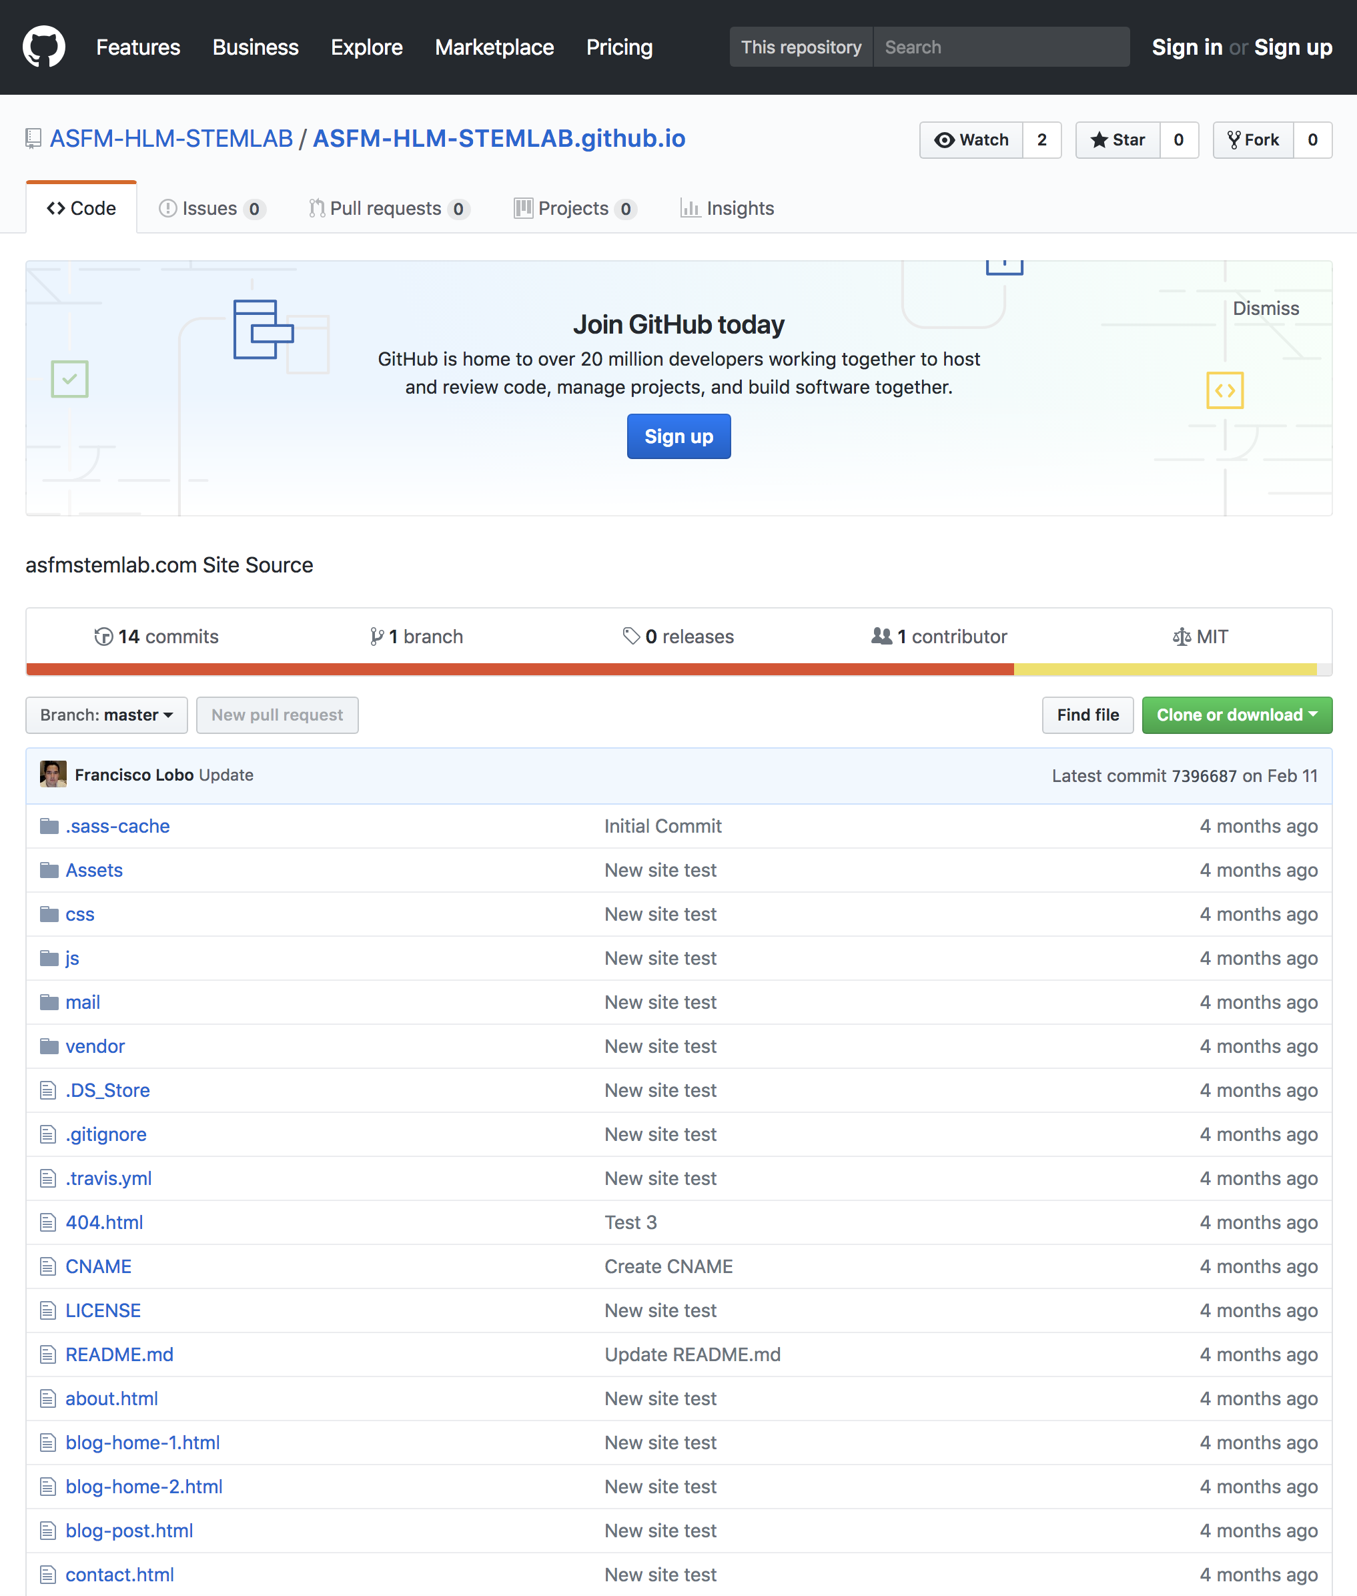The width and height of the screenshot is (1357, 1596).
Task: Select the blog-post.html file icon
Action: [x=49, y=1531]
